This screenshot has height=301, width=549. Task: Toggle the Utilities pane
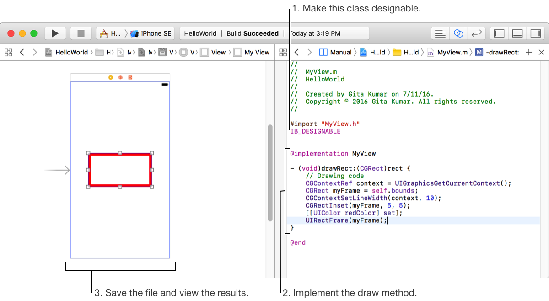click(x=535, y=33)
